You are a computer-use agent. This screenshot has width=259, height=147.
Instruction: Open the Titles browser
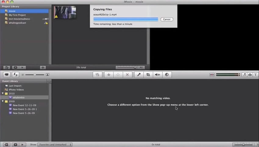coord(255,75)
